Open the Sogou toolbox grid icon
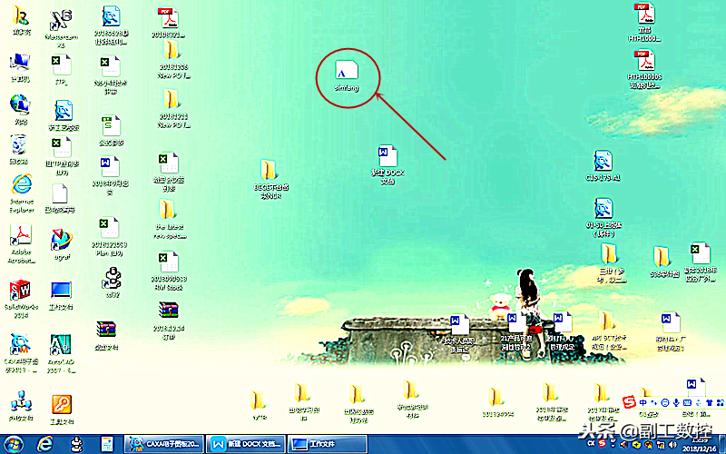Viewport: 726px width, 454px height. pyautogui.click(x=720, y=403)
